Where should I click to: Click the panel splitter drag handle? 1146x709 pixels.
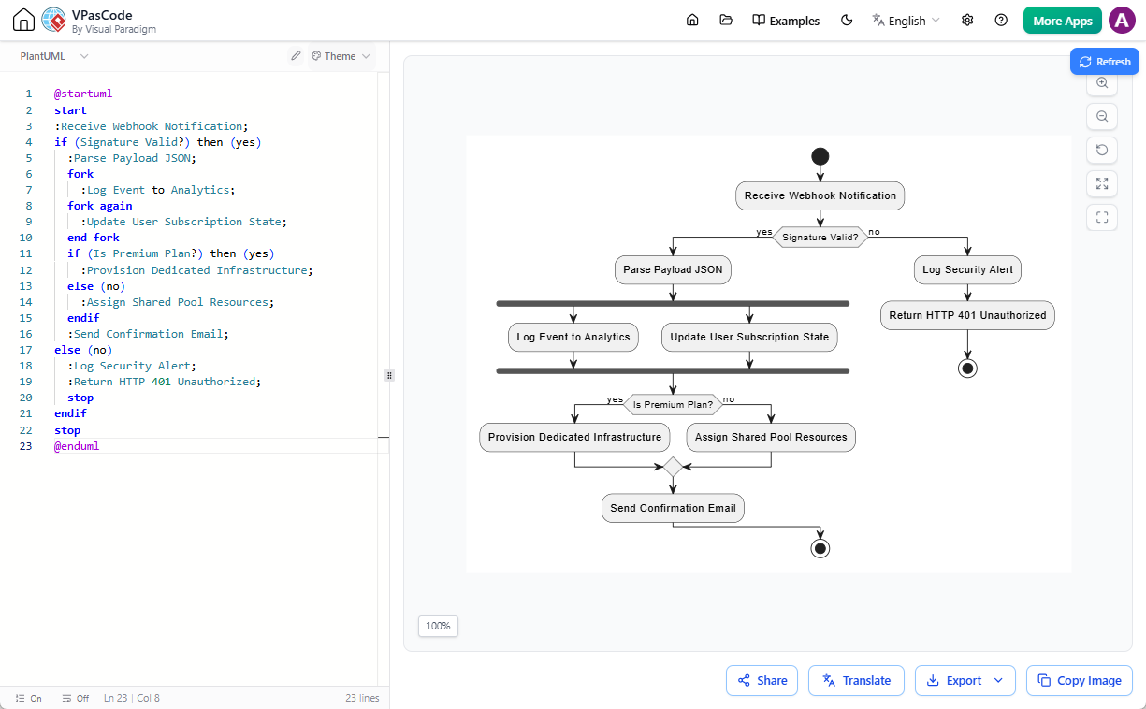pyautogui.click(x=389, y=374)
